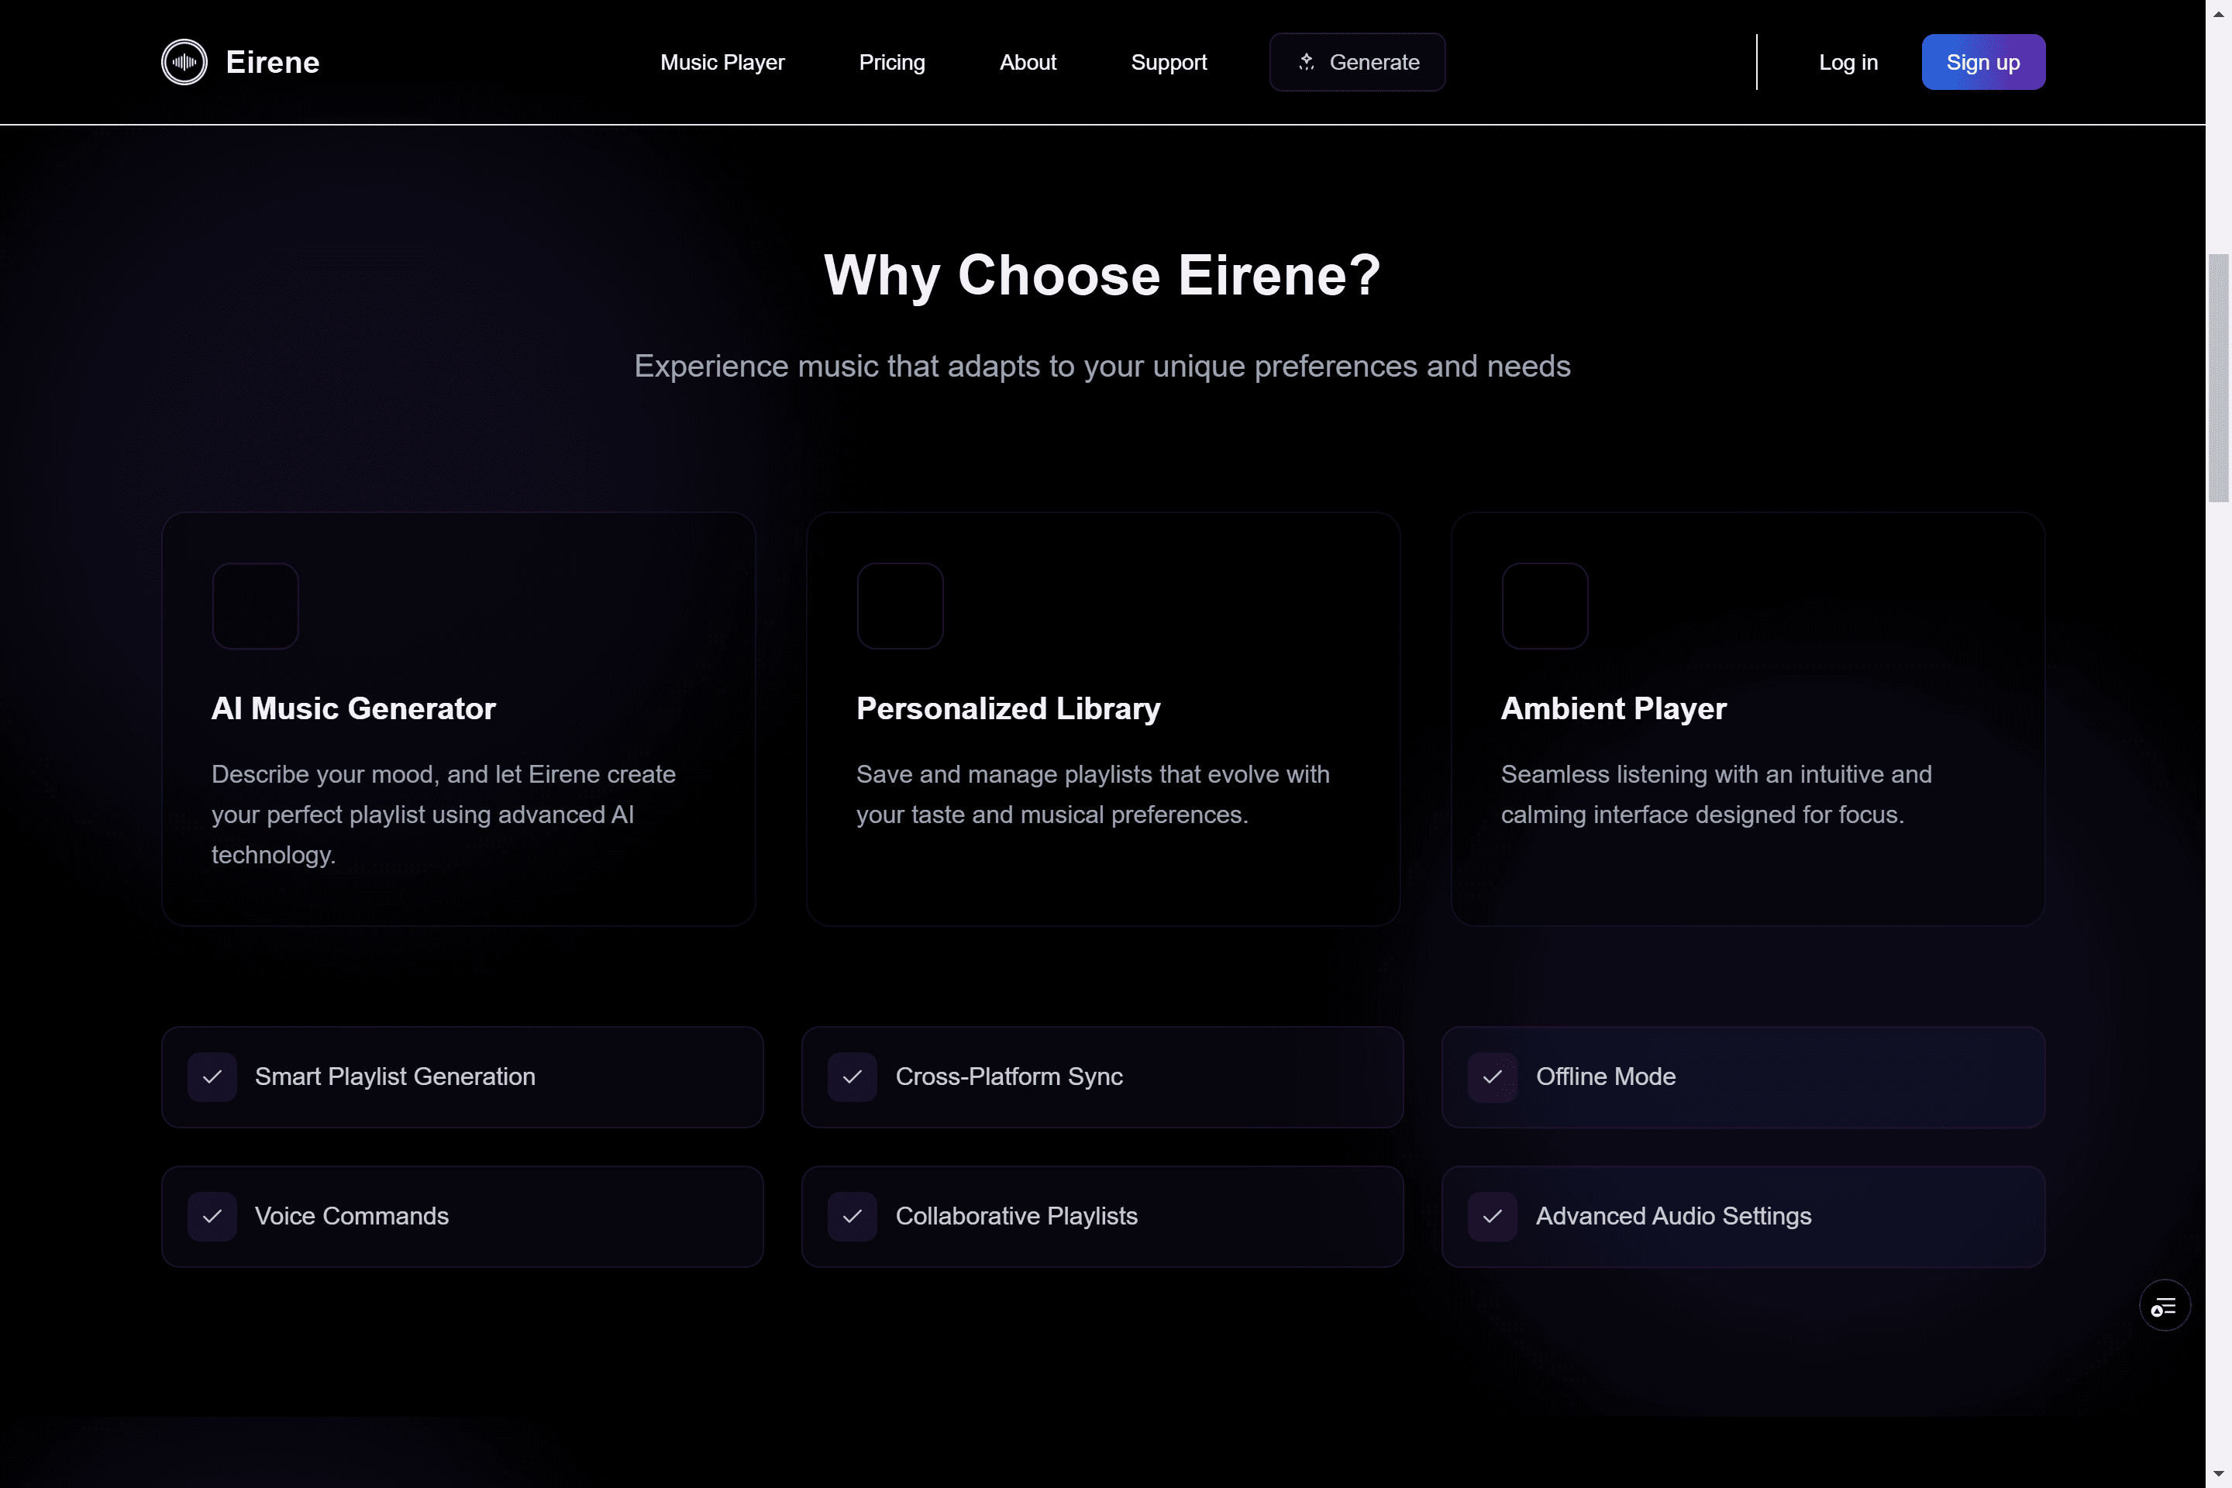The height and width of the screenshot is (1488, 2232).
Task: Open the Support nav item
Action: click(x=1168, y=62)
